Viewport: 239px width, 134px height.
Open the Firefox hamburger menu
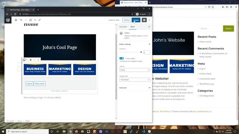[236, 7]
